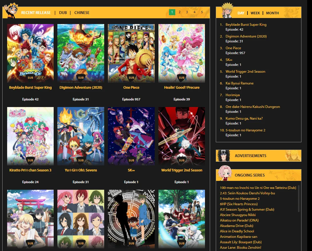The width and height of the screenshot is (312, 251).
Task: Open Kai Byoui Ramune in ranking list
Action: (x=239, y=83)
